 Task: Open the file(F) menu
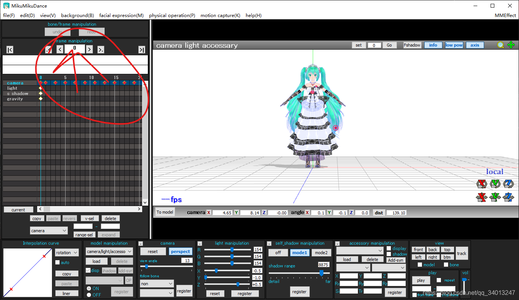click(9, 16)
